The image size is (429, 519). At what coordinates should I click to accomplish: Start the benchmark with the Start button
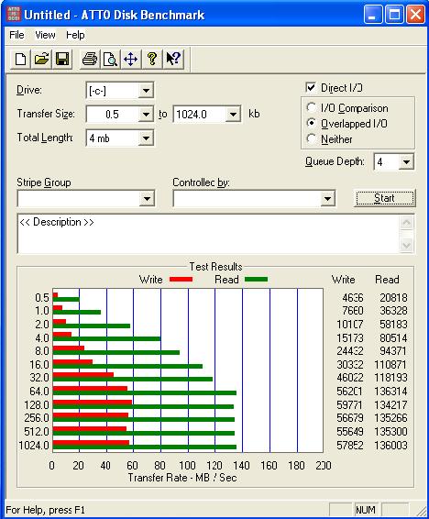pos(384,198)
